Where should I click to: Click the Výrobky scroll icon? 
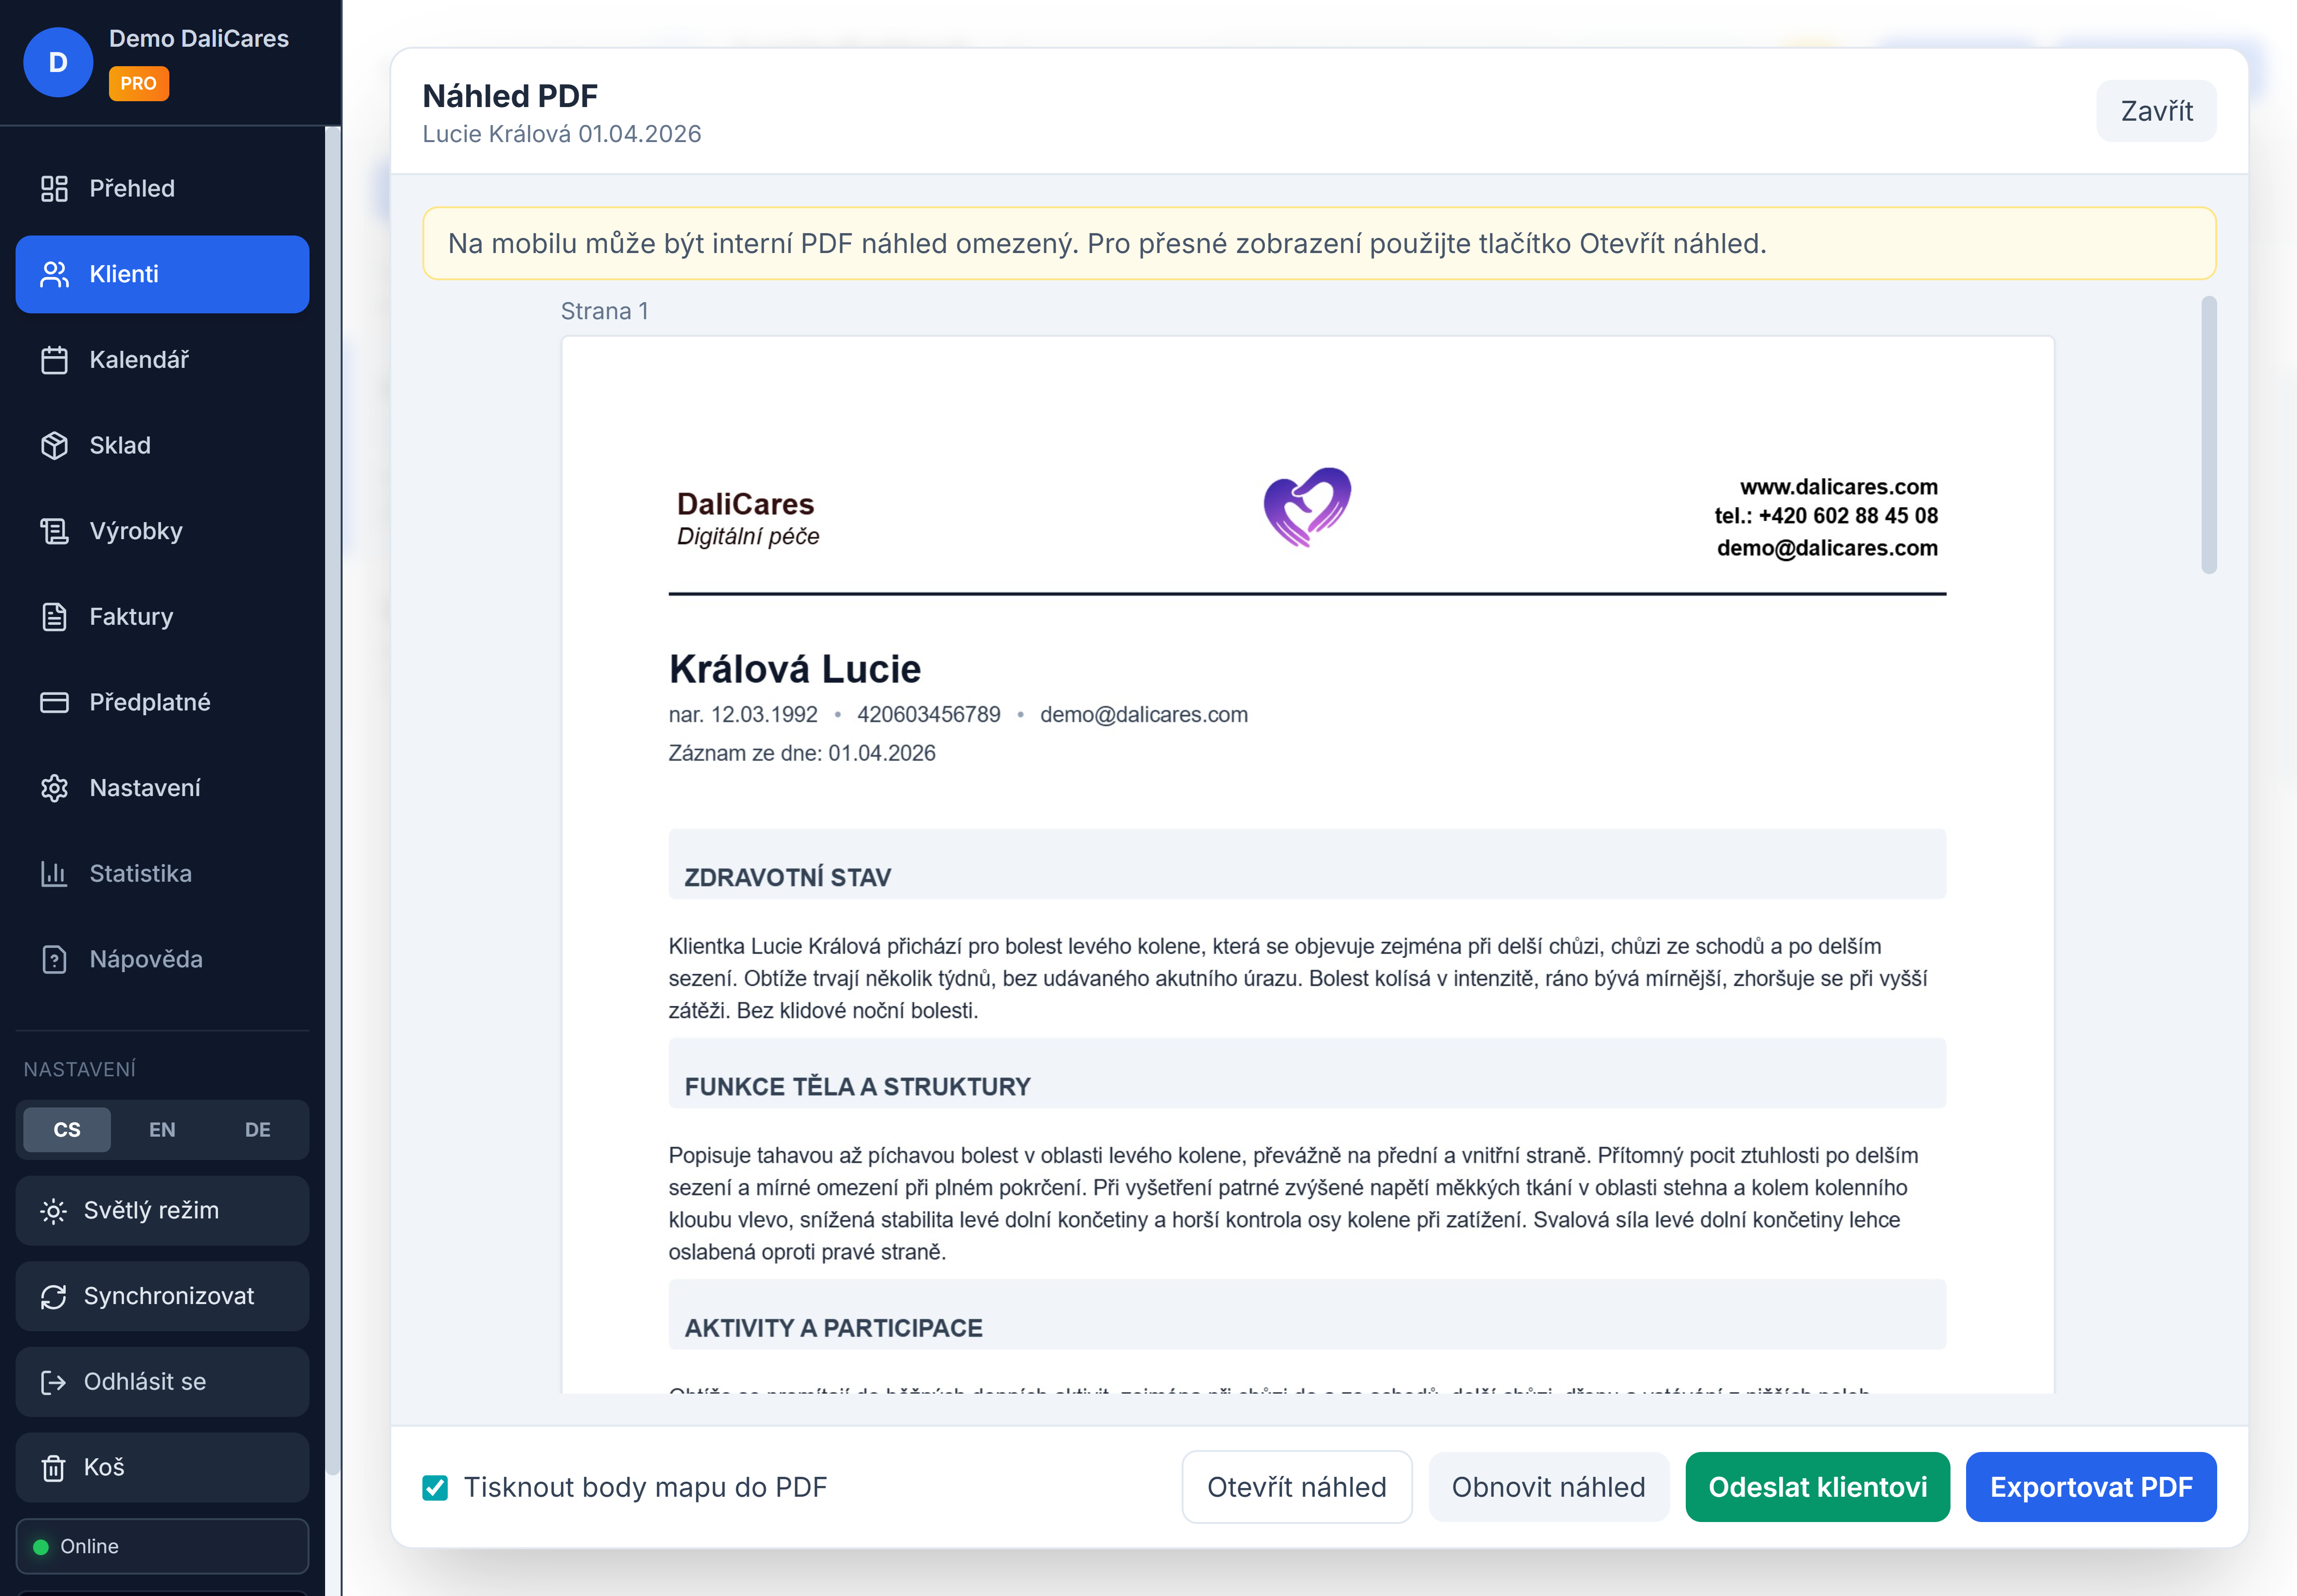click(x=54, y=531)
